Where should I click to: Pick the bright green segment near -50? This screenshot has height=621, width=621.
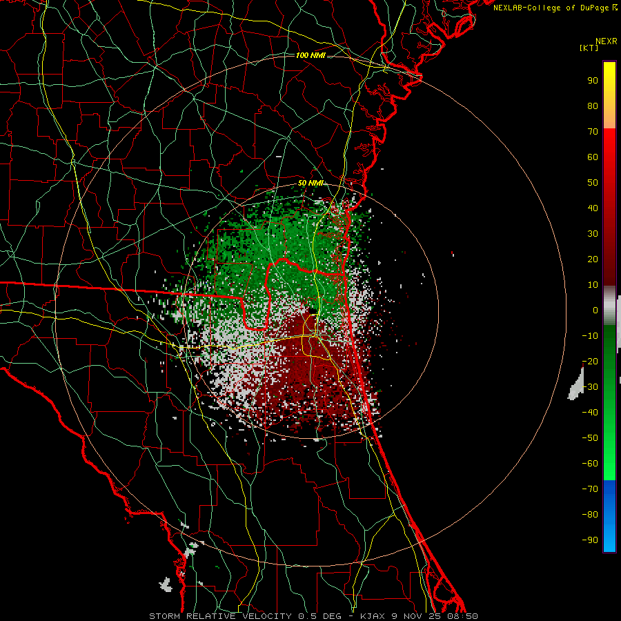tap(609, 440)
